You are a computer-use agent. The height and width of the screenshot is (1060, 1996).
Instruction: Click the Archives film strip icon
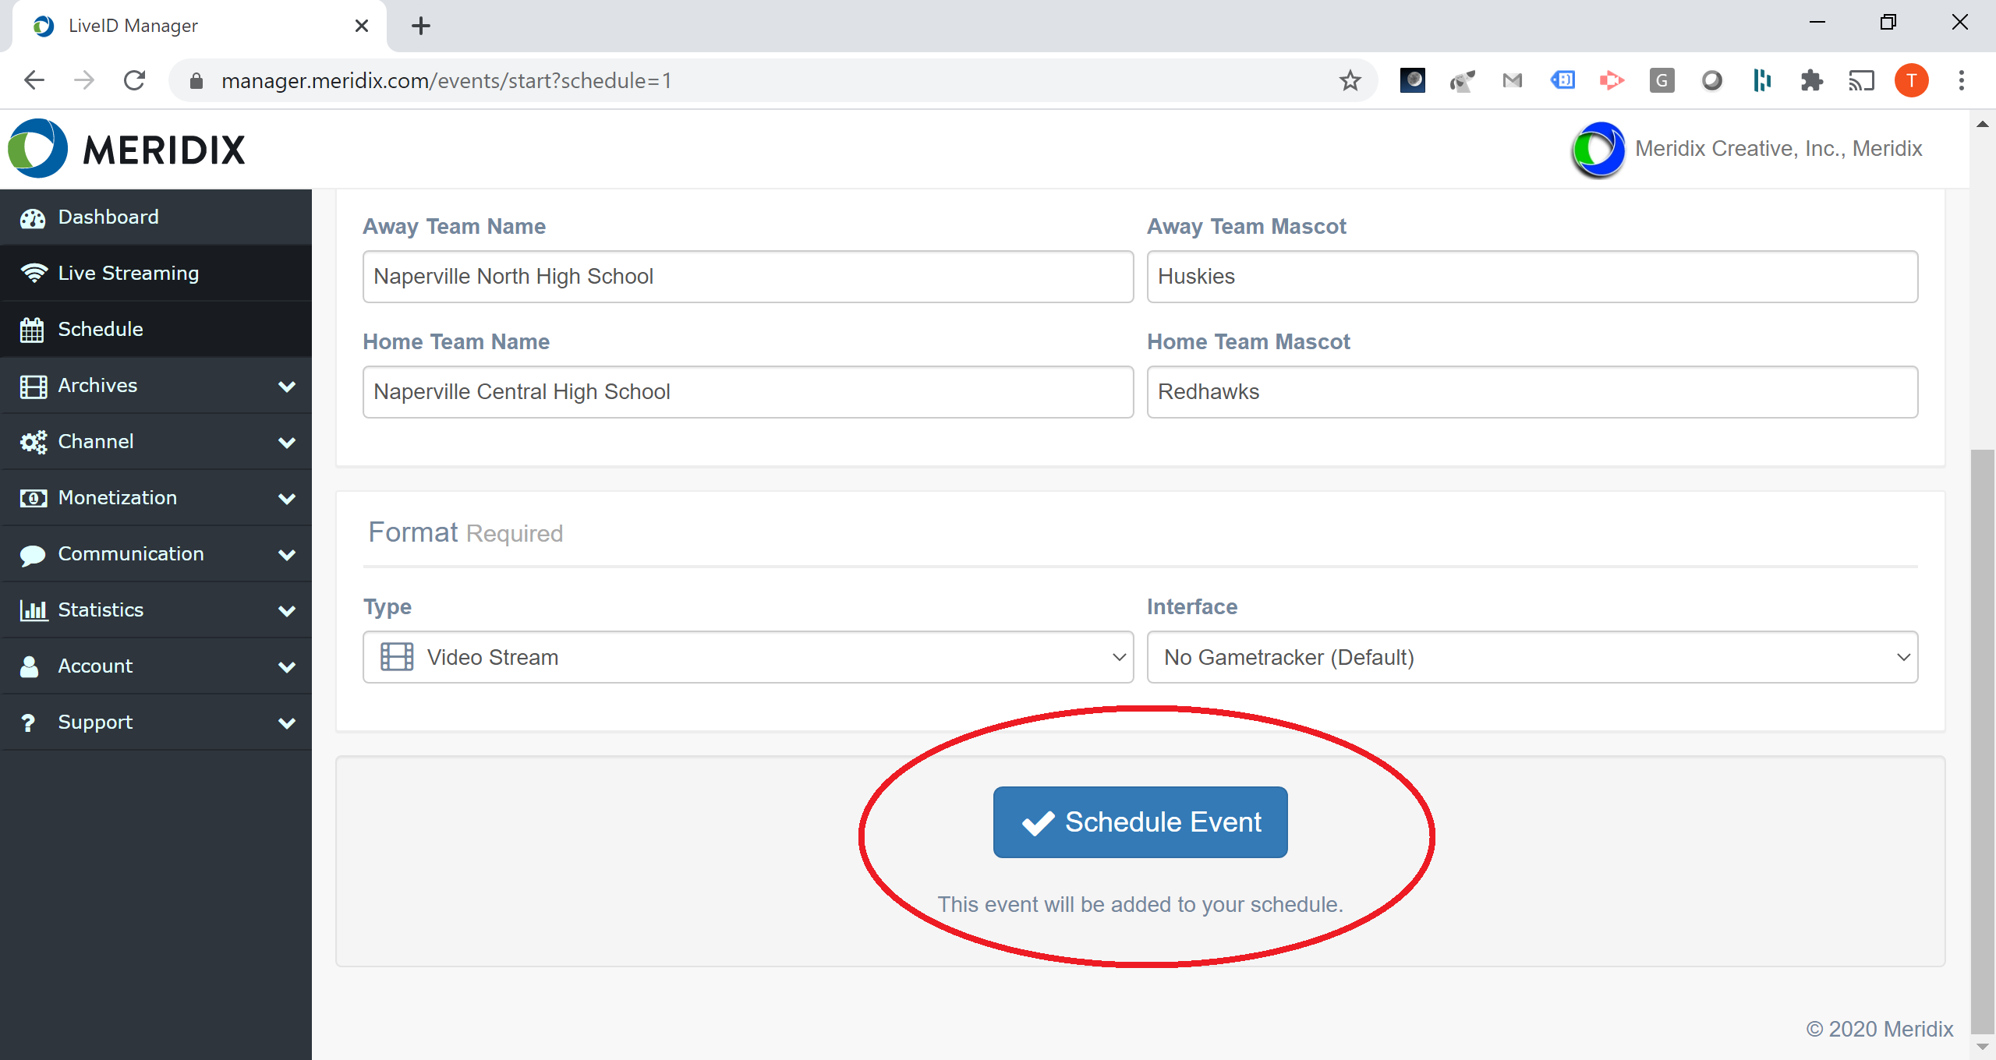point(33,386)
